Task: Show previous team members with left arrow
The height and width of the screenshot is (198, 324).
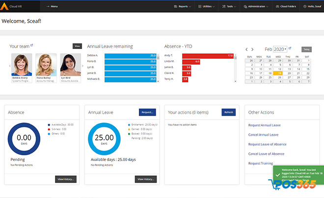Action: [10, 66]
